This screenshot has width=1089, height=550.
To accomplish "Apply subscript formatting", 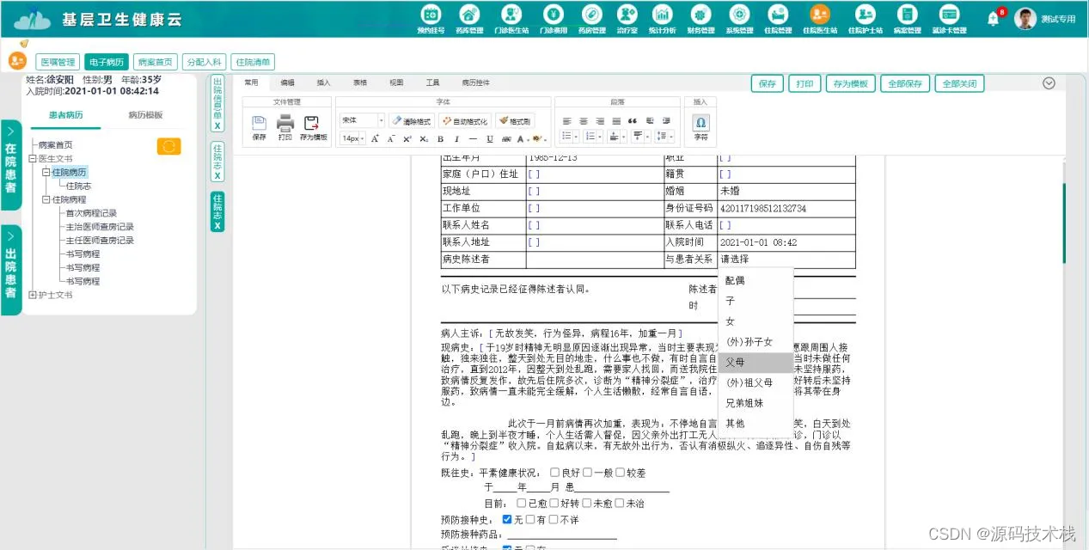I will 423,138.
